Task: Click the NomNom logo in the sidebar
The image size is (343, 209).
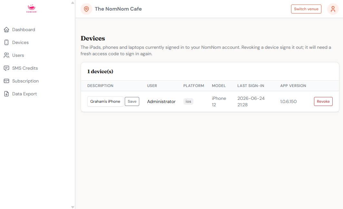Action: pos(32,9)
